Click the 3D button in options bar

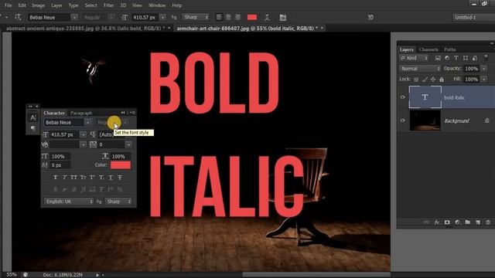370,17
